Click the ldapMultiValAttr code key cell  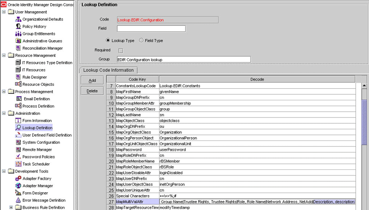[x=137, y=202]
